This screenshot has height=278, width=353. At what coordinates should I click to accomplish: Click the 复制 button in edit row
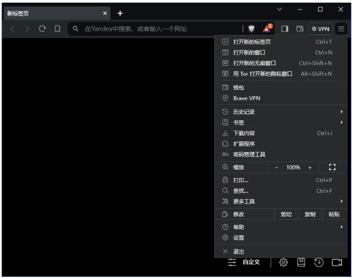pyautogui.click(x=310, y=214)
